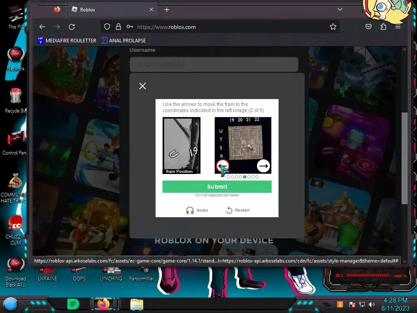Open OOPS desktop shortcut
417x313 pixels.
click(x=79, y=275)
